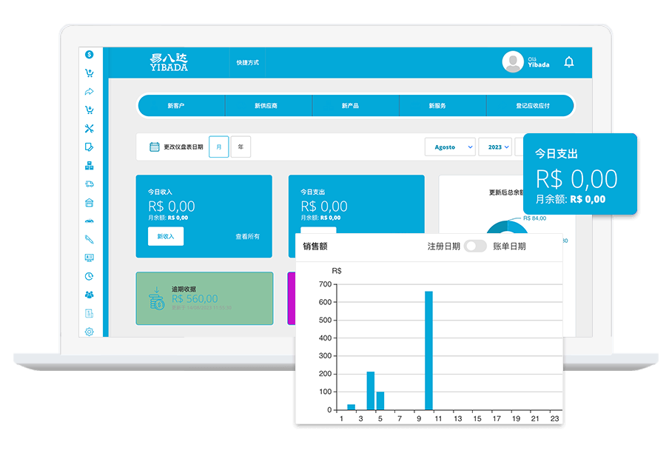Open settings gear icon in sidebar

pyautogui.click(x=89, y=332)
